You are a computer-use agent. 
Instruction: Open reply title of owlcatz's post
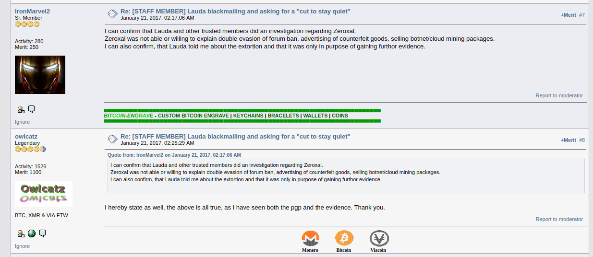pos(235,136)
